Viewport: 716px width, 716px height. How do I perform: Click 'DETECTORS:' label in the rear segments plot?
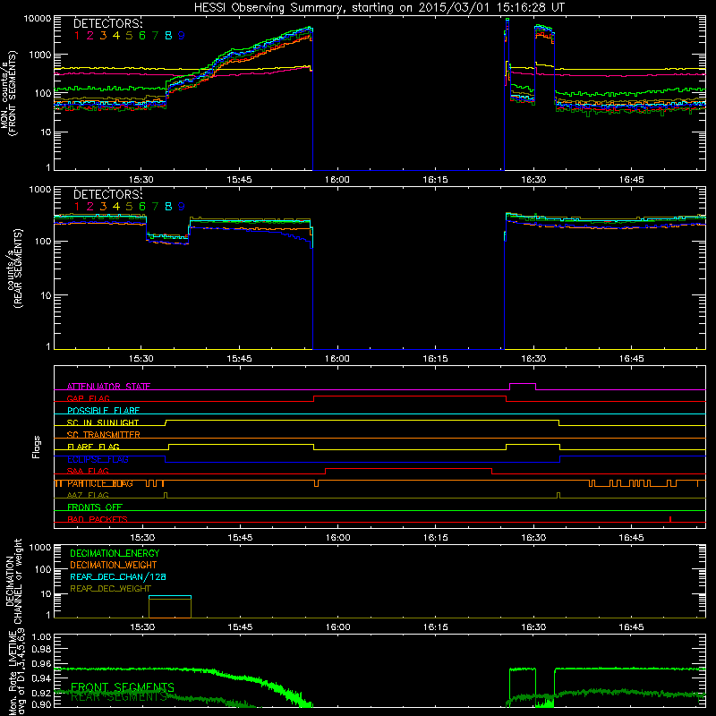pos(107,194)
